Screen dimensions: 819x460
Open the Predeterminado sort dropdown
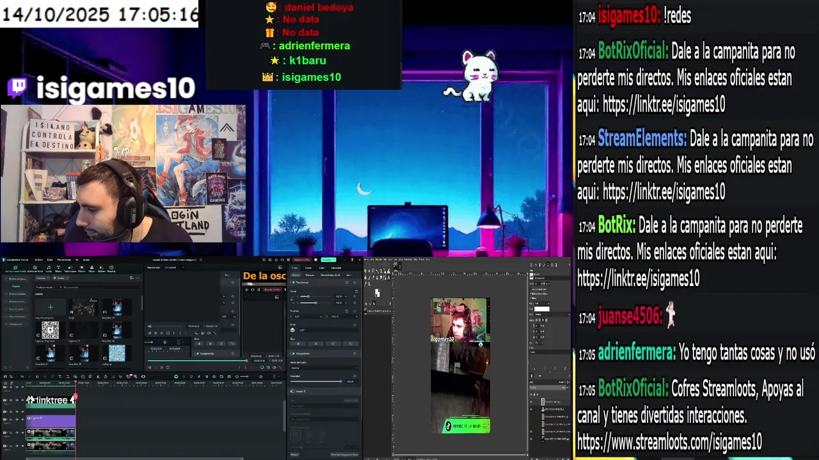tap(45, 287)
